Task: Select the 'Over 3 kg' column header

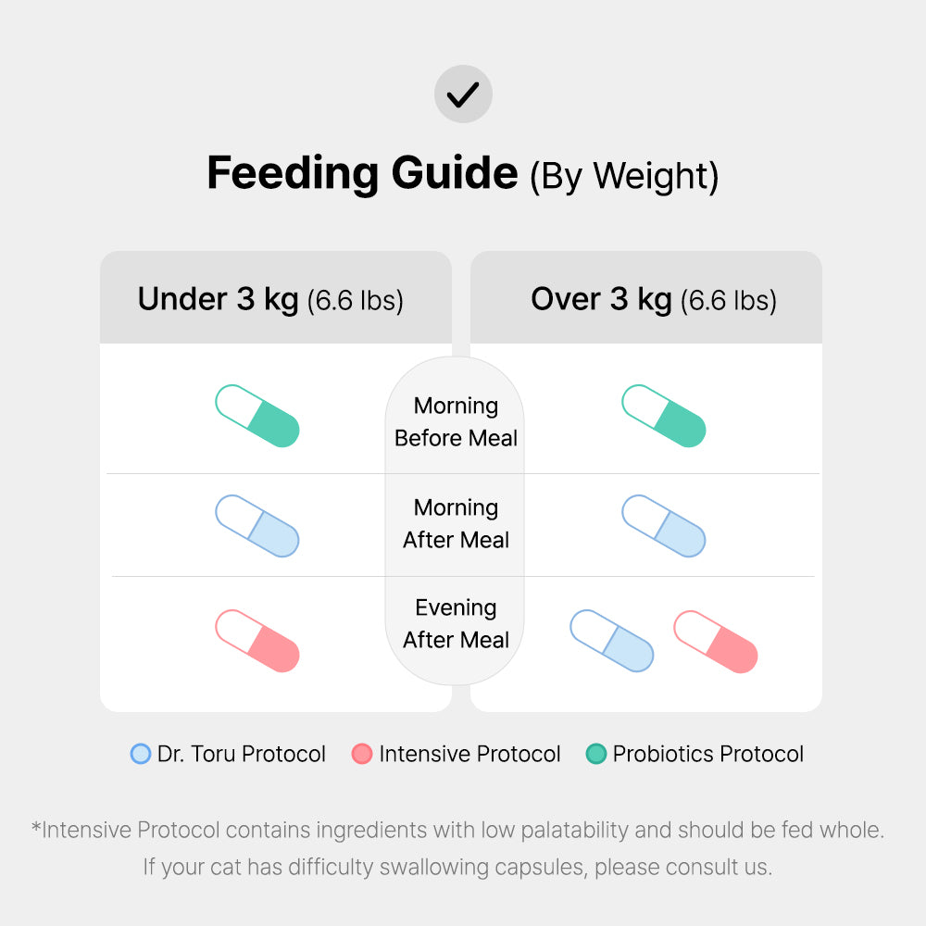Action: pos(654,299)
